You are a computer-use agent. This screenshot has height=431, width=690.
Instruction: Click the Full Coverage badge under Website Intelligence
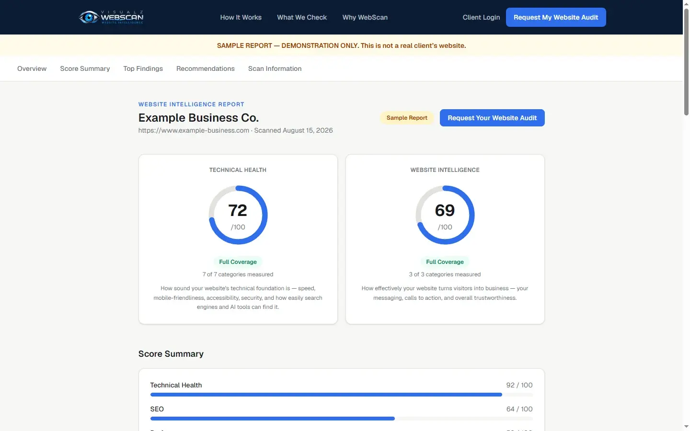(x=445, y=262)
